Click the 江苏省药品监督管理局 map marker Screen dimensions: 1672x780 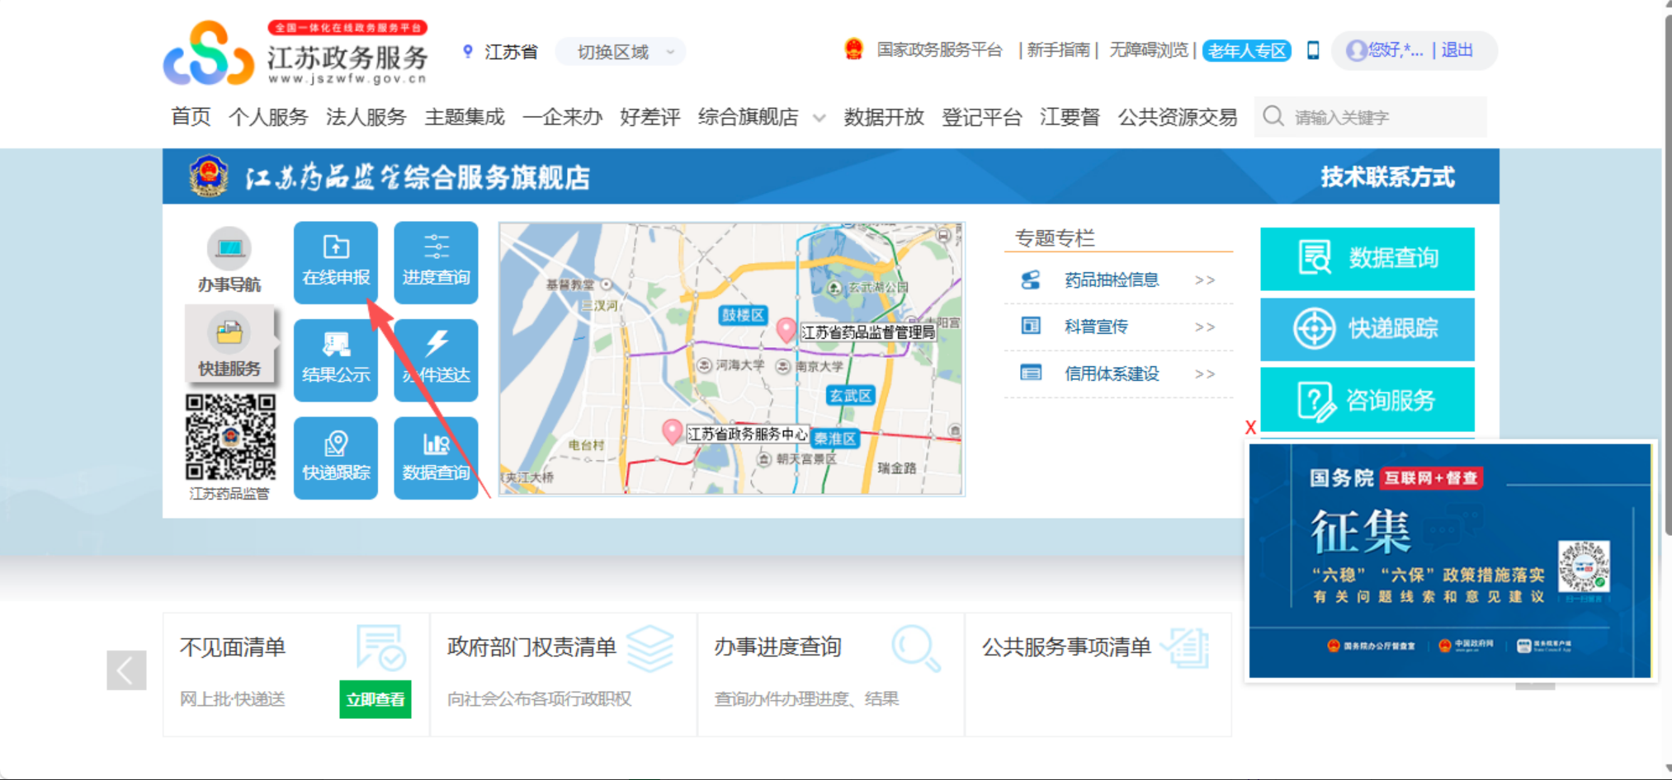pos(786,331)
